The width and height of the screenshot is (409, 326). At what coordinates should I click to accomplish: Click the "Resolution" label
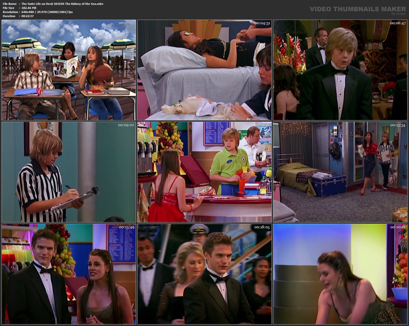[10, 12]
